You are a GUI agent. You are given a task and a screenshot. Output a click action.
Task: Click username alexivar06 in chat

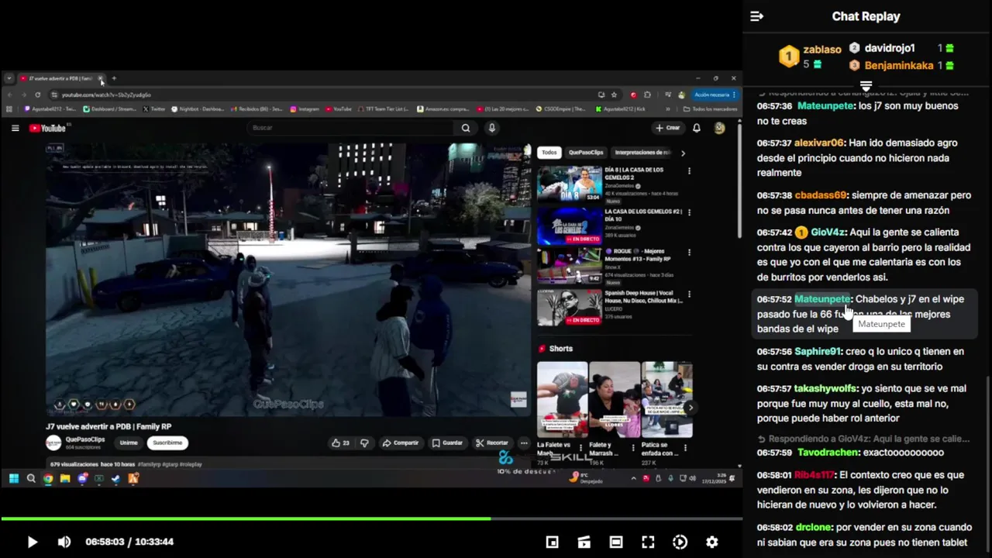pyautogui.click(x=819, y=143)
